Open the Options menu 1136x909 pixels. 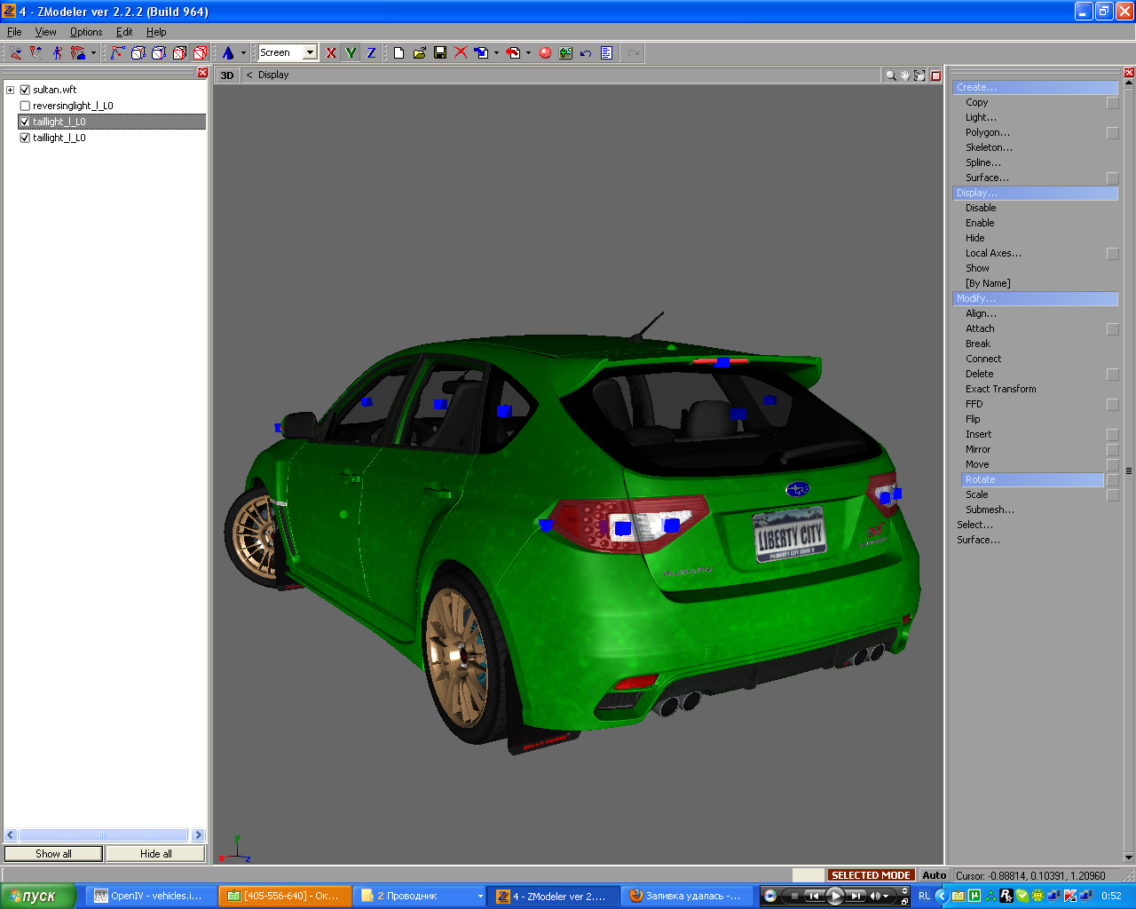pos(86,32)
